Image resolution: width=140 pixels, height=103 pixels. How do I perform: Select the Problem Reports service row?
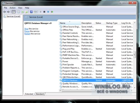click(96, 68)
